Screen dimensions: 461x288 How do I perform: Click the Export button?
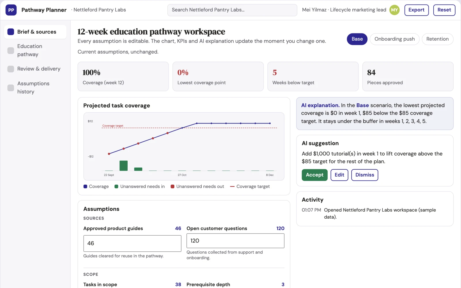pos(416,10)
